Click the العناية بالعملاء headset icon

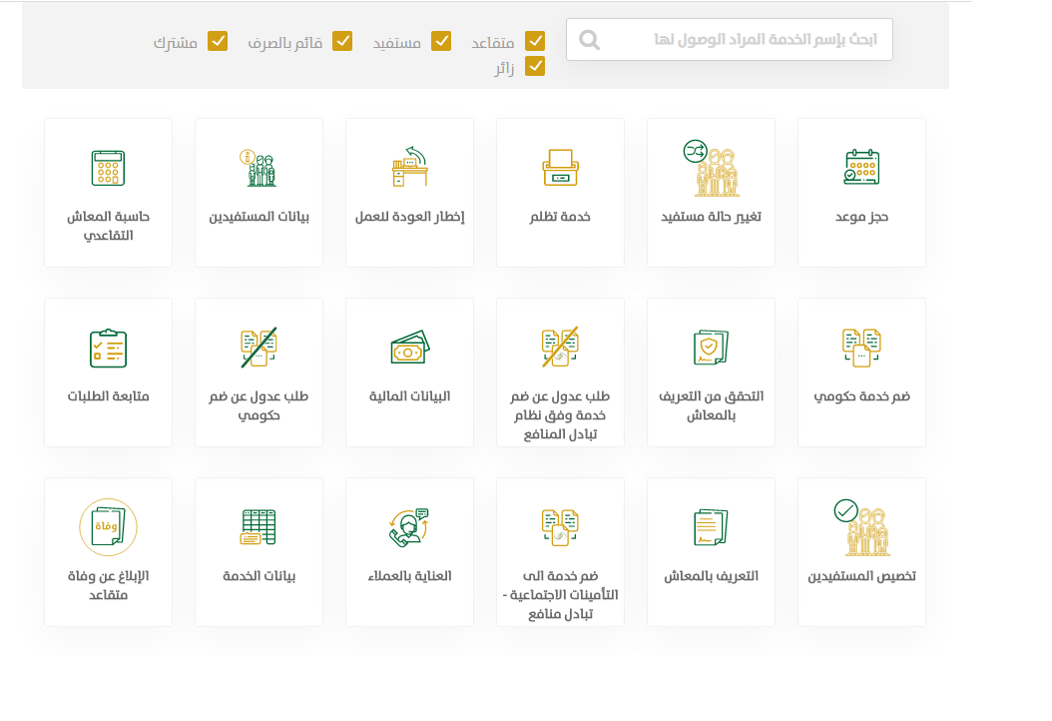point(409,527)
